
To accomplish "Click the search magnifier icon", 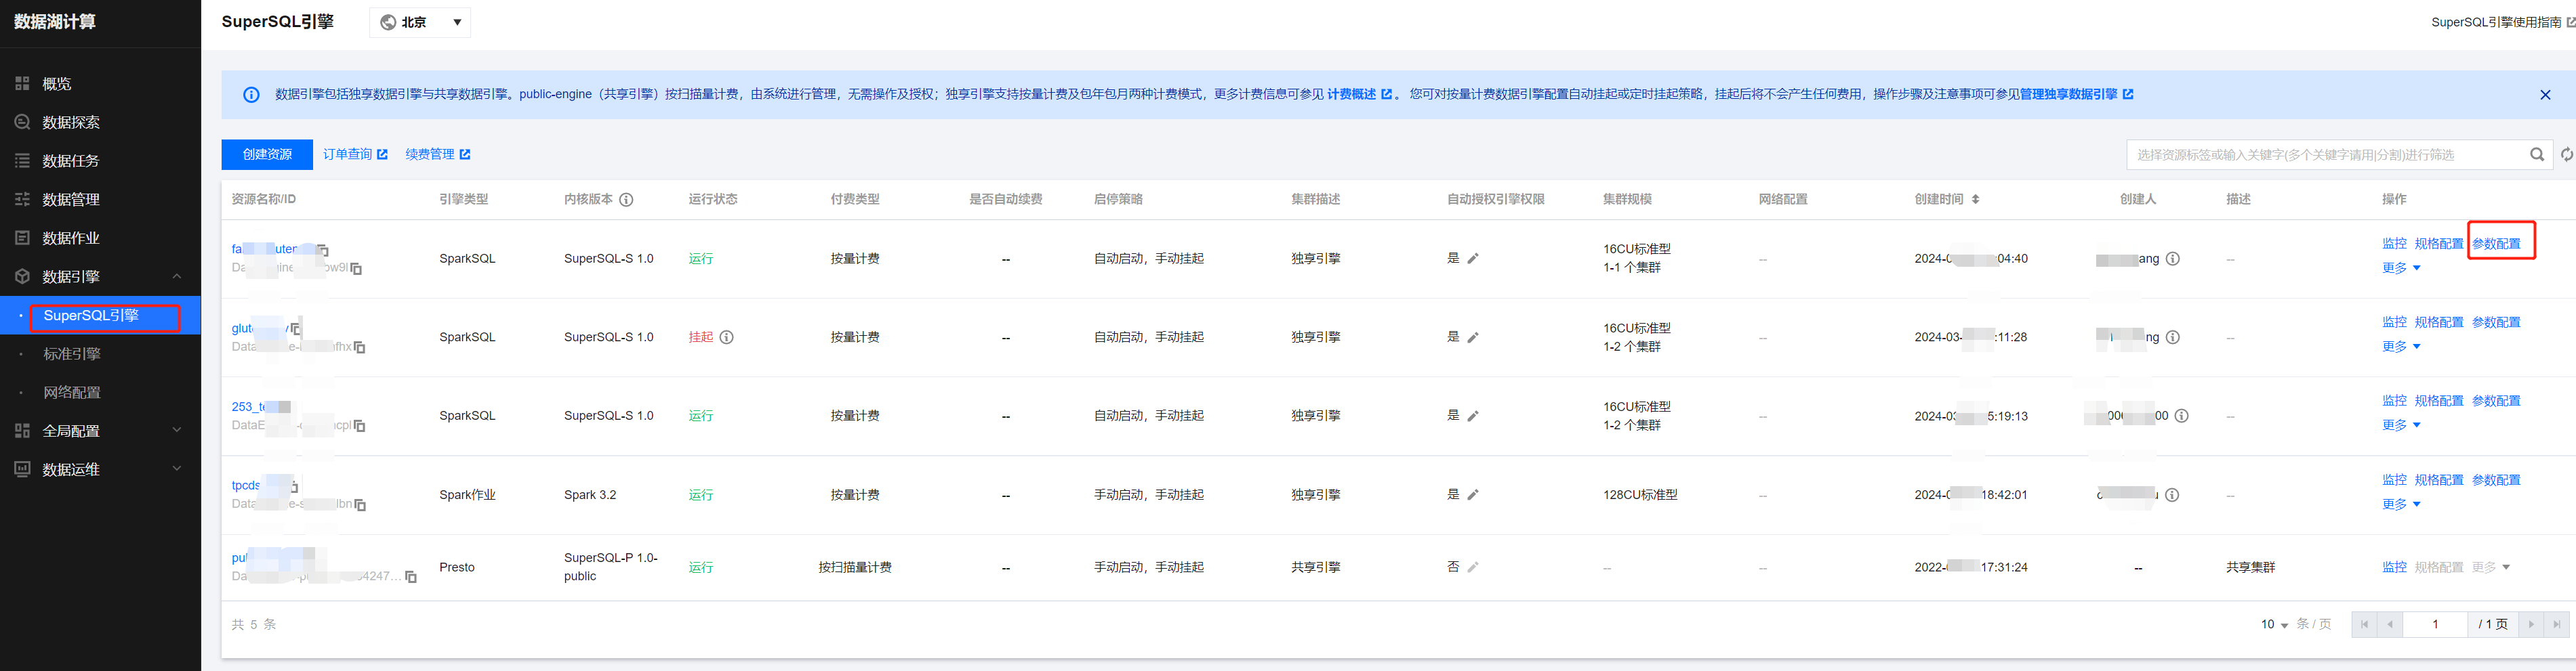I will click(2536, 155).
